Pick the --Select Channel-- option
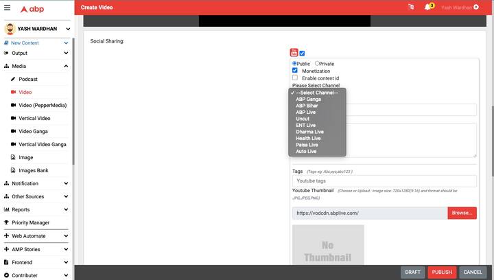494x280 pixels. [x=317, y=93]
